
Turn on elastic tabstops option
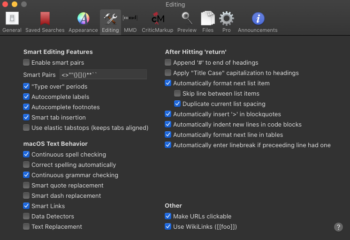[27, 128]
